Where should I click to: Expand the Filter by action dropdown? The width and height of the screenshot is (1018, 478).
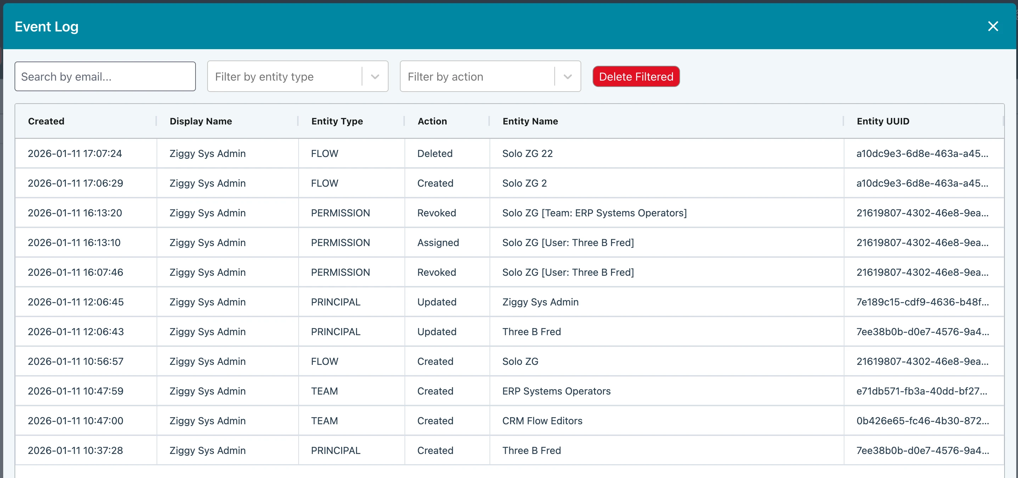(477, 76)
